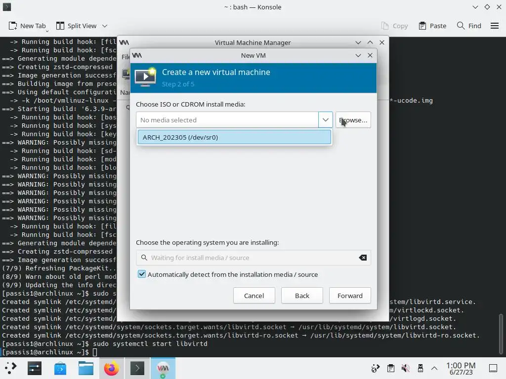Click Virtual Machine Manager titlebar logo icon
Image resolution: width=506 pixels, height=379 pixels.
124,42
